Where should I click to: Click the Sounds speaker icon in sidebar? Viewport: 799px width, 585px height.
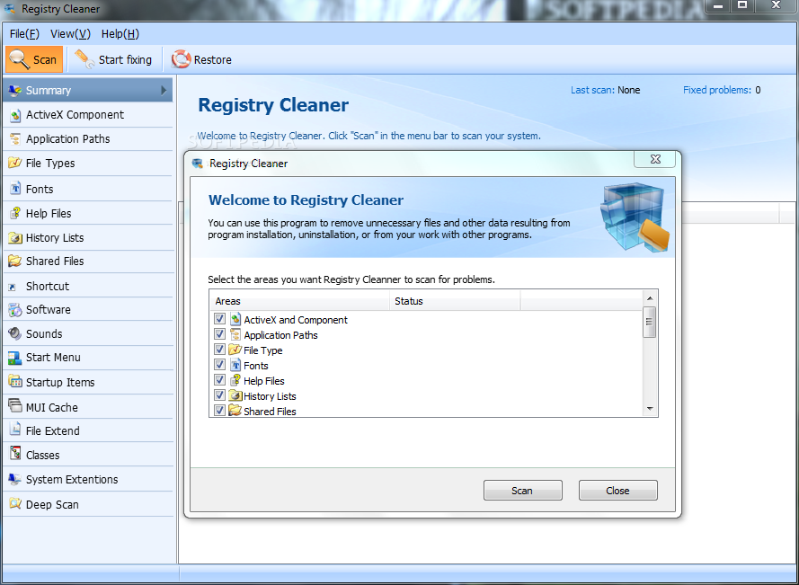pyautogui.click(x=14, y=333)
